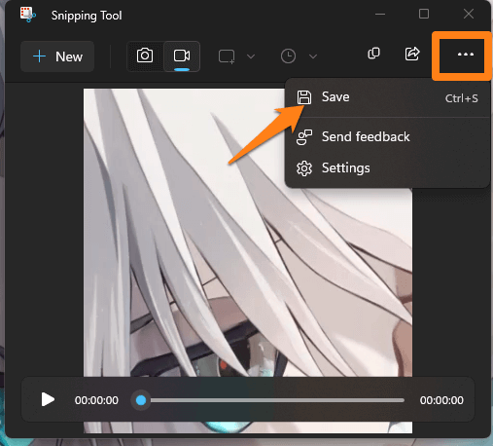Viewport: 493px width, 446px height.
Task: Minimize the Snipping Tool window
Action: pyautogui.click(x=380, y=15)
